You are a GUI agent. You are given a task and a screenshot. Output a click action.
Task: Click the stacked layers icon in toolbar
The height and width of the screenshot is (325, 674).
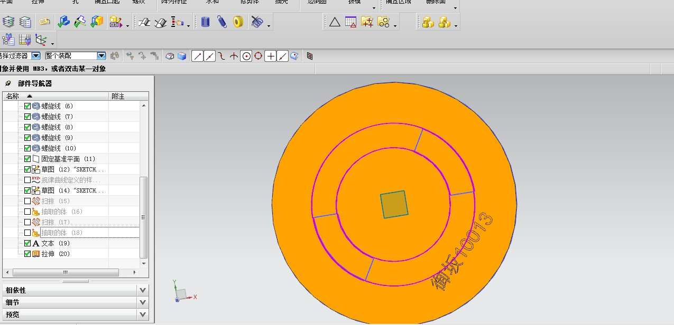click(x=8, y=22)
